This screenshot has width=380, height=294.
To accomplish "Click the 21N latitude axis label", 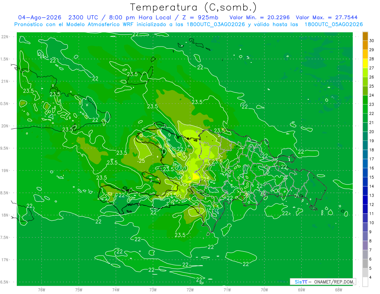I will point(5,81).
